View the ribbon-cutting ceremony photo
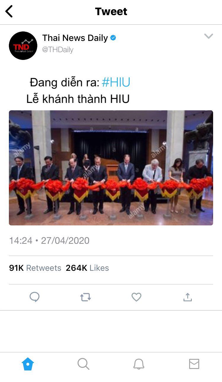Image resolution: width=222 pixels, height=382 pixels. 111,168
